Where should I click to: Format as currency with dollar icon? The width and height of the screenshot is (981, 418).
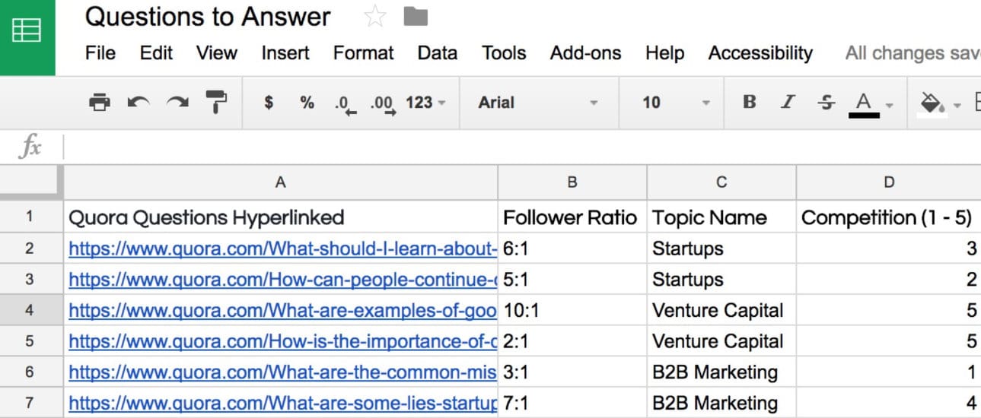(x=269, y=103)
